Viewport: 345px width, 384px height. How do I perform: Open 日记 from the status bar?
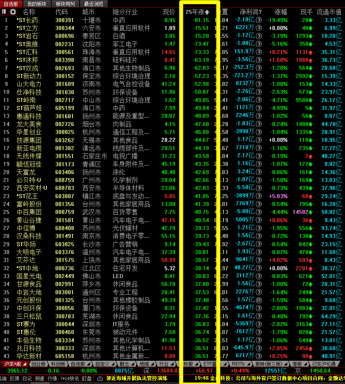pyautogui.click(x=27, y=378)
